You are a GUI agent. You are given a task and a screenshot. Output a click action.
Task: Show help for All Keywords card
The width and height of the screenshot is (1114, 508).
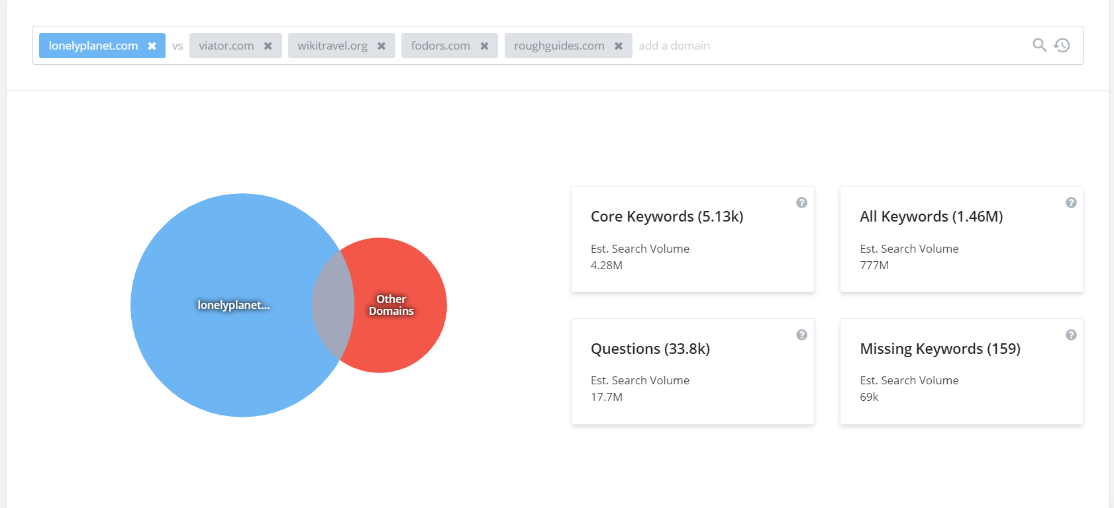1070,202
